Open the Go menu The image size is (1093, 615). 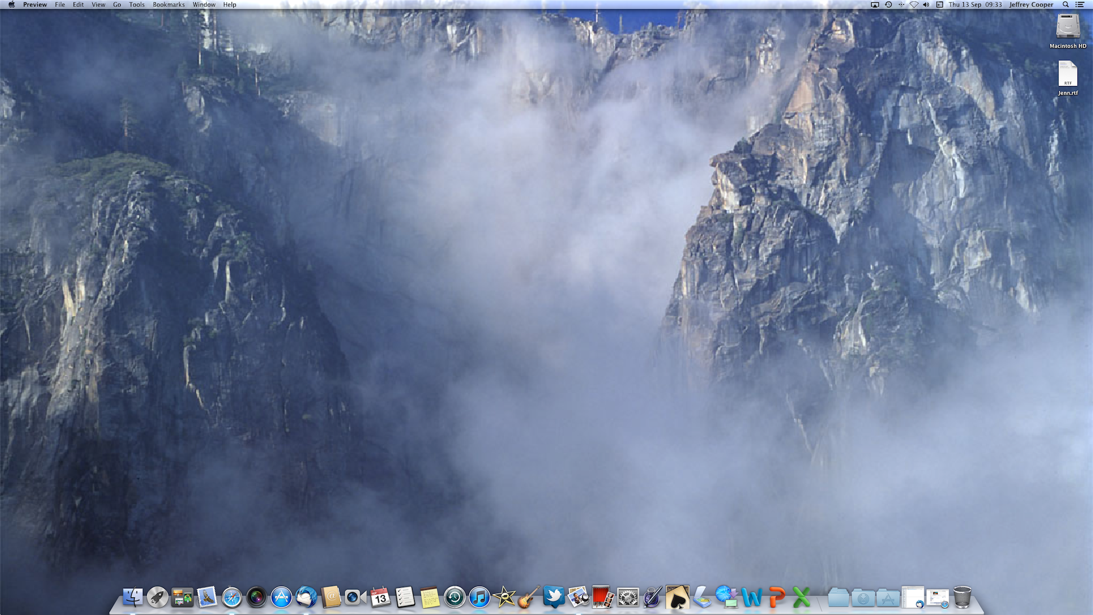(x=117, y=4)
